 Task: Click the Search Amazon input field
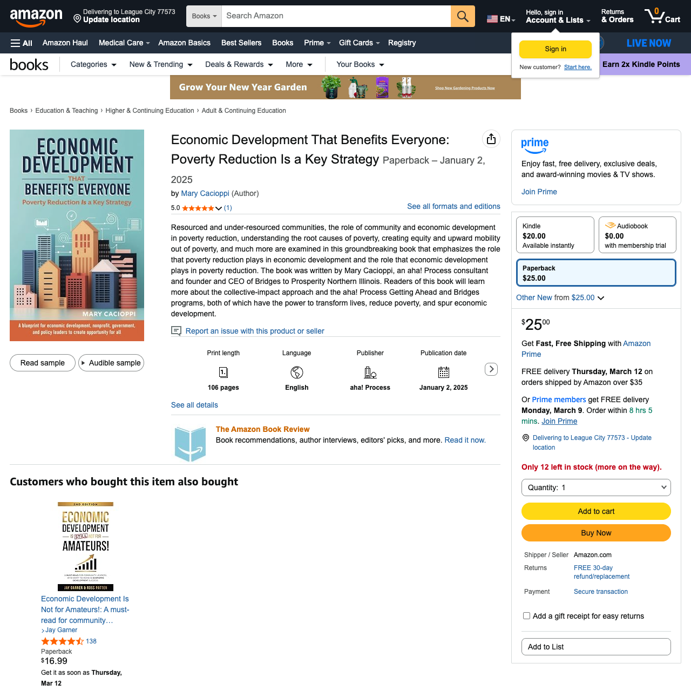(x=336, y=16)
